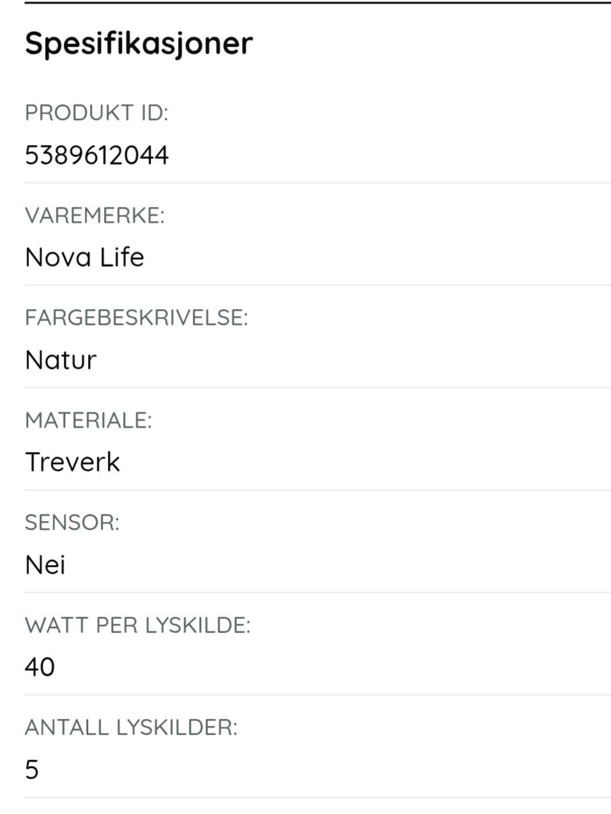
Task: Select product ID number 5389612044
Action: coord(96,155)
